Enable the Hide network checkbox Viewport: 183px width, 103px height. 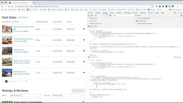[88, 18]
